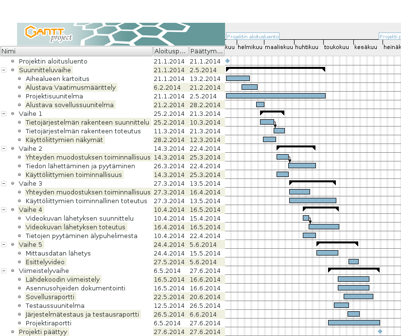Select the Projektisuunnitelma task bar in chart
Image resolution: width=401 pixels, height=336 pixels.
coord(275,96)
